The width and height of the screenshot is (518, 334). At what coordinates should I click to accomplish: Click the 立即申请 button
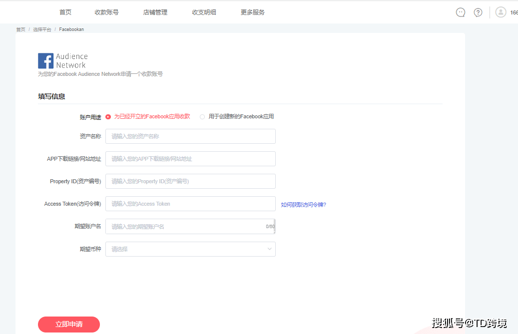pyautogui.click(x=69, y=325)
